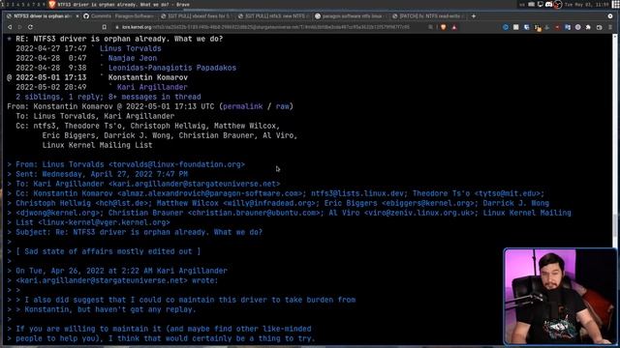
Task: Click the page vertical scrollbar
Action: tap(615, 189)
